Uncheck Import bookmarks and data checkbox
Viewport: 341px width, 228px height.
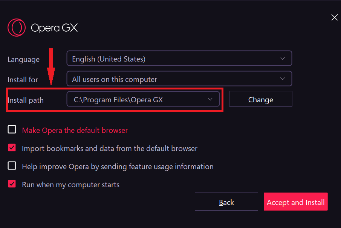[x=12, y=148]
